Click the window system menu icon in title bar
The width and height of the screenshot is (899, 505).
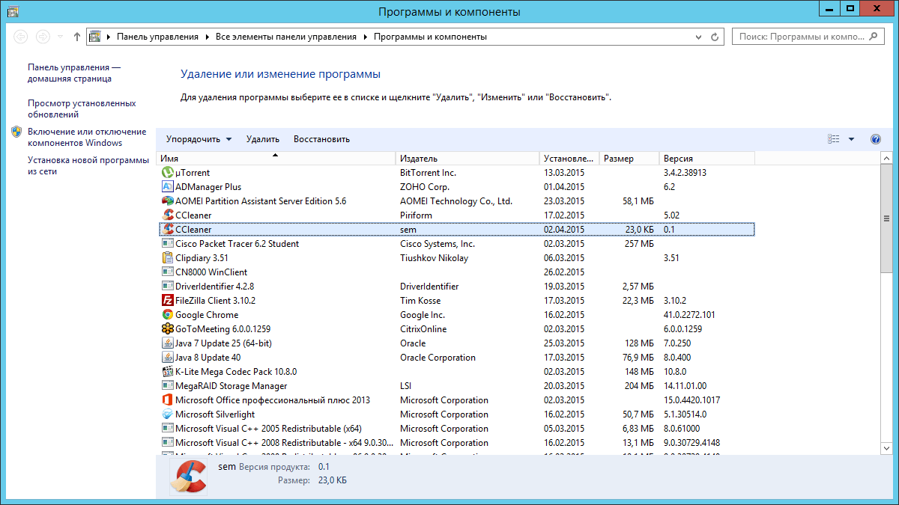pos(13,11)
